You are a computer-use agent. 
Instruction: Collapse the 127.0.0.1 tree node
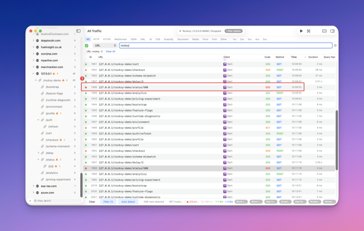tap(33, 74)
